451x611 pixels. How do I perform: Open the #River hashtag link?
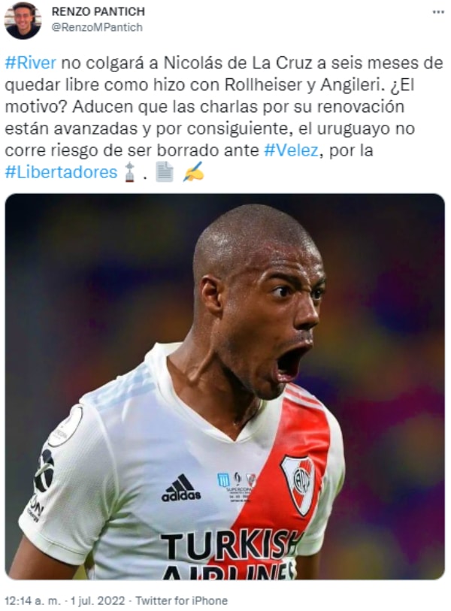pyautogui.click(x=30, y=63)
